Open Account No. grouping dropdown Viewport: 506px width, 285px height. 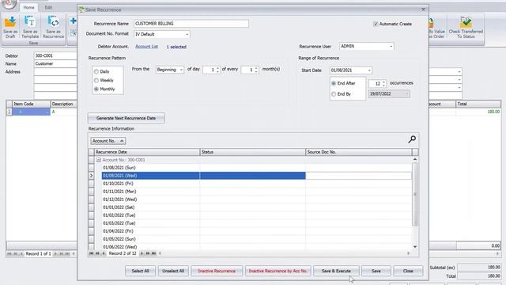click(108, 141)
